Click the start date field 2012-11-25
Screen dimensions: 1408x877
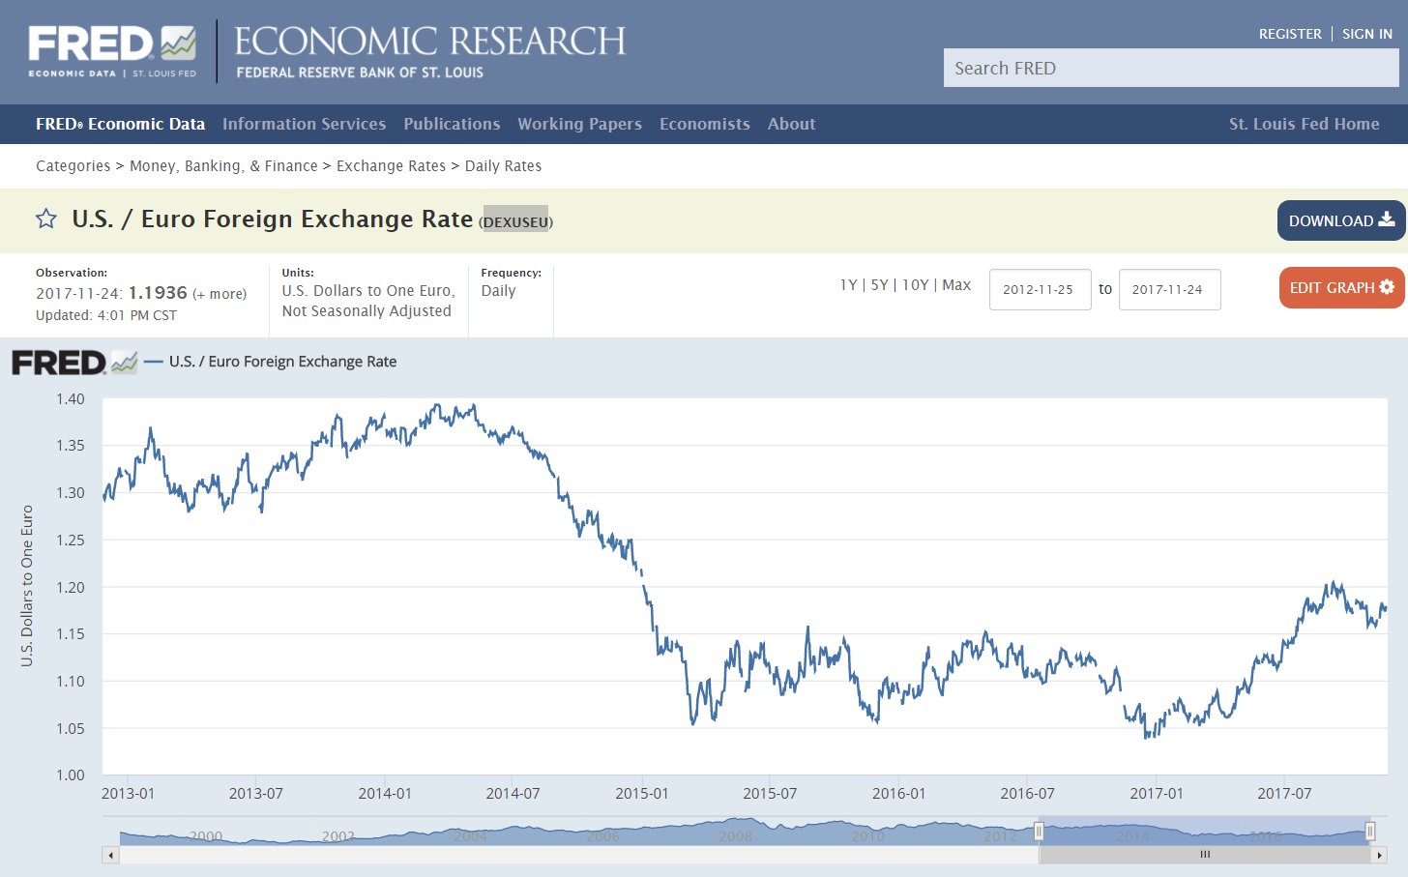pyautogui.click(x=1040, y=290)
